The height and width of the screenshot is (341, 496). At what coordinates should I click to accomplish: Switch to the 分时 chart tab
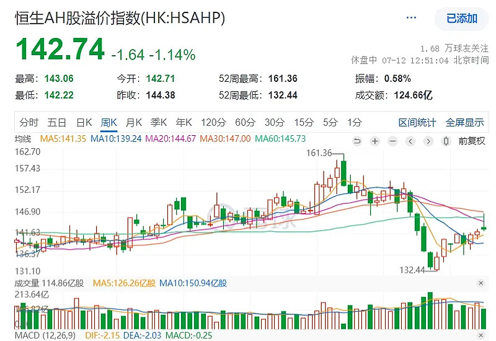pos(29,122)
